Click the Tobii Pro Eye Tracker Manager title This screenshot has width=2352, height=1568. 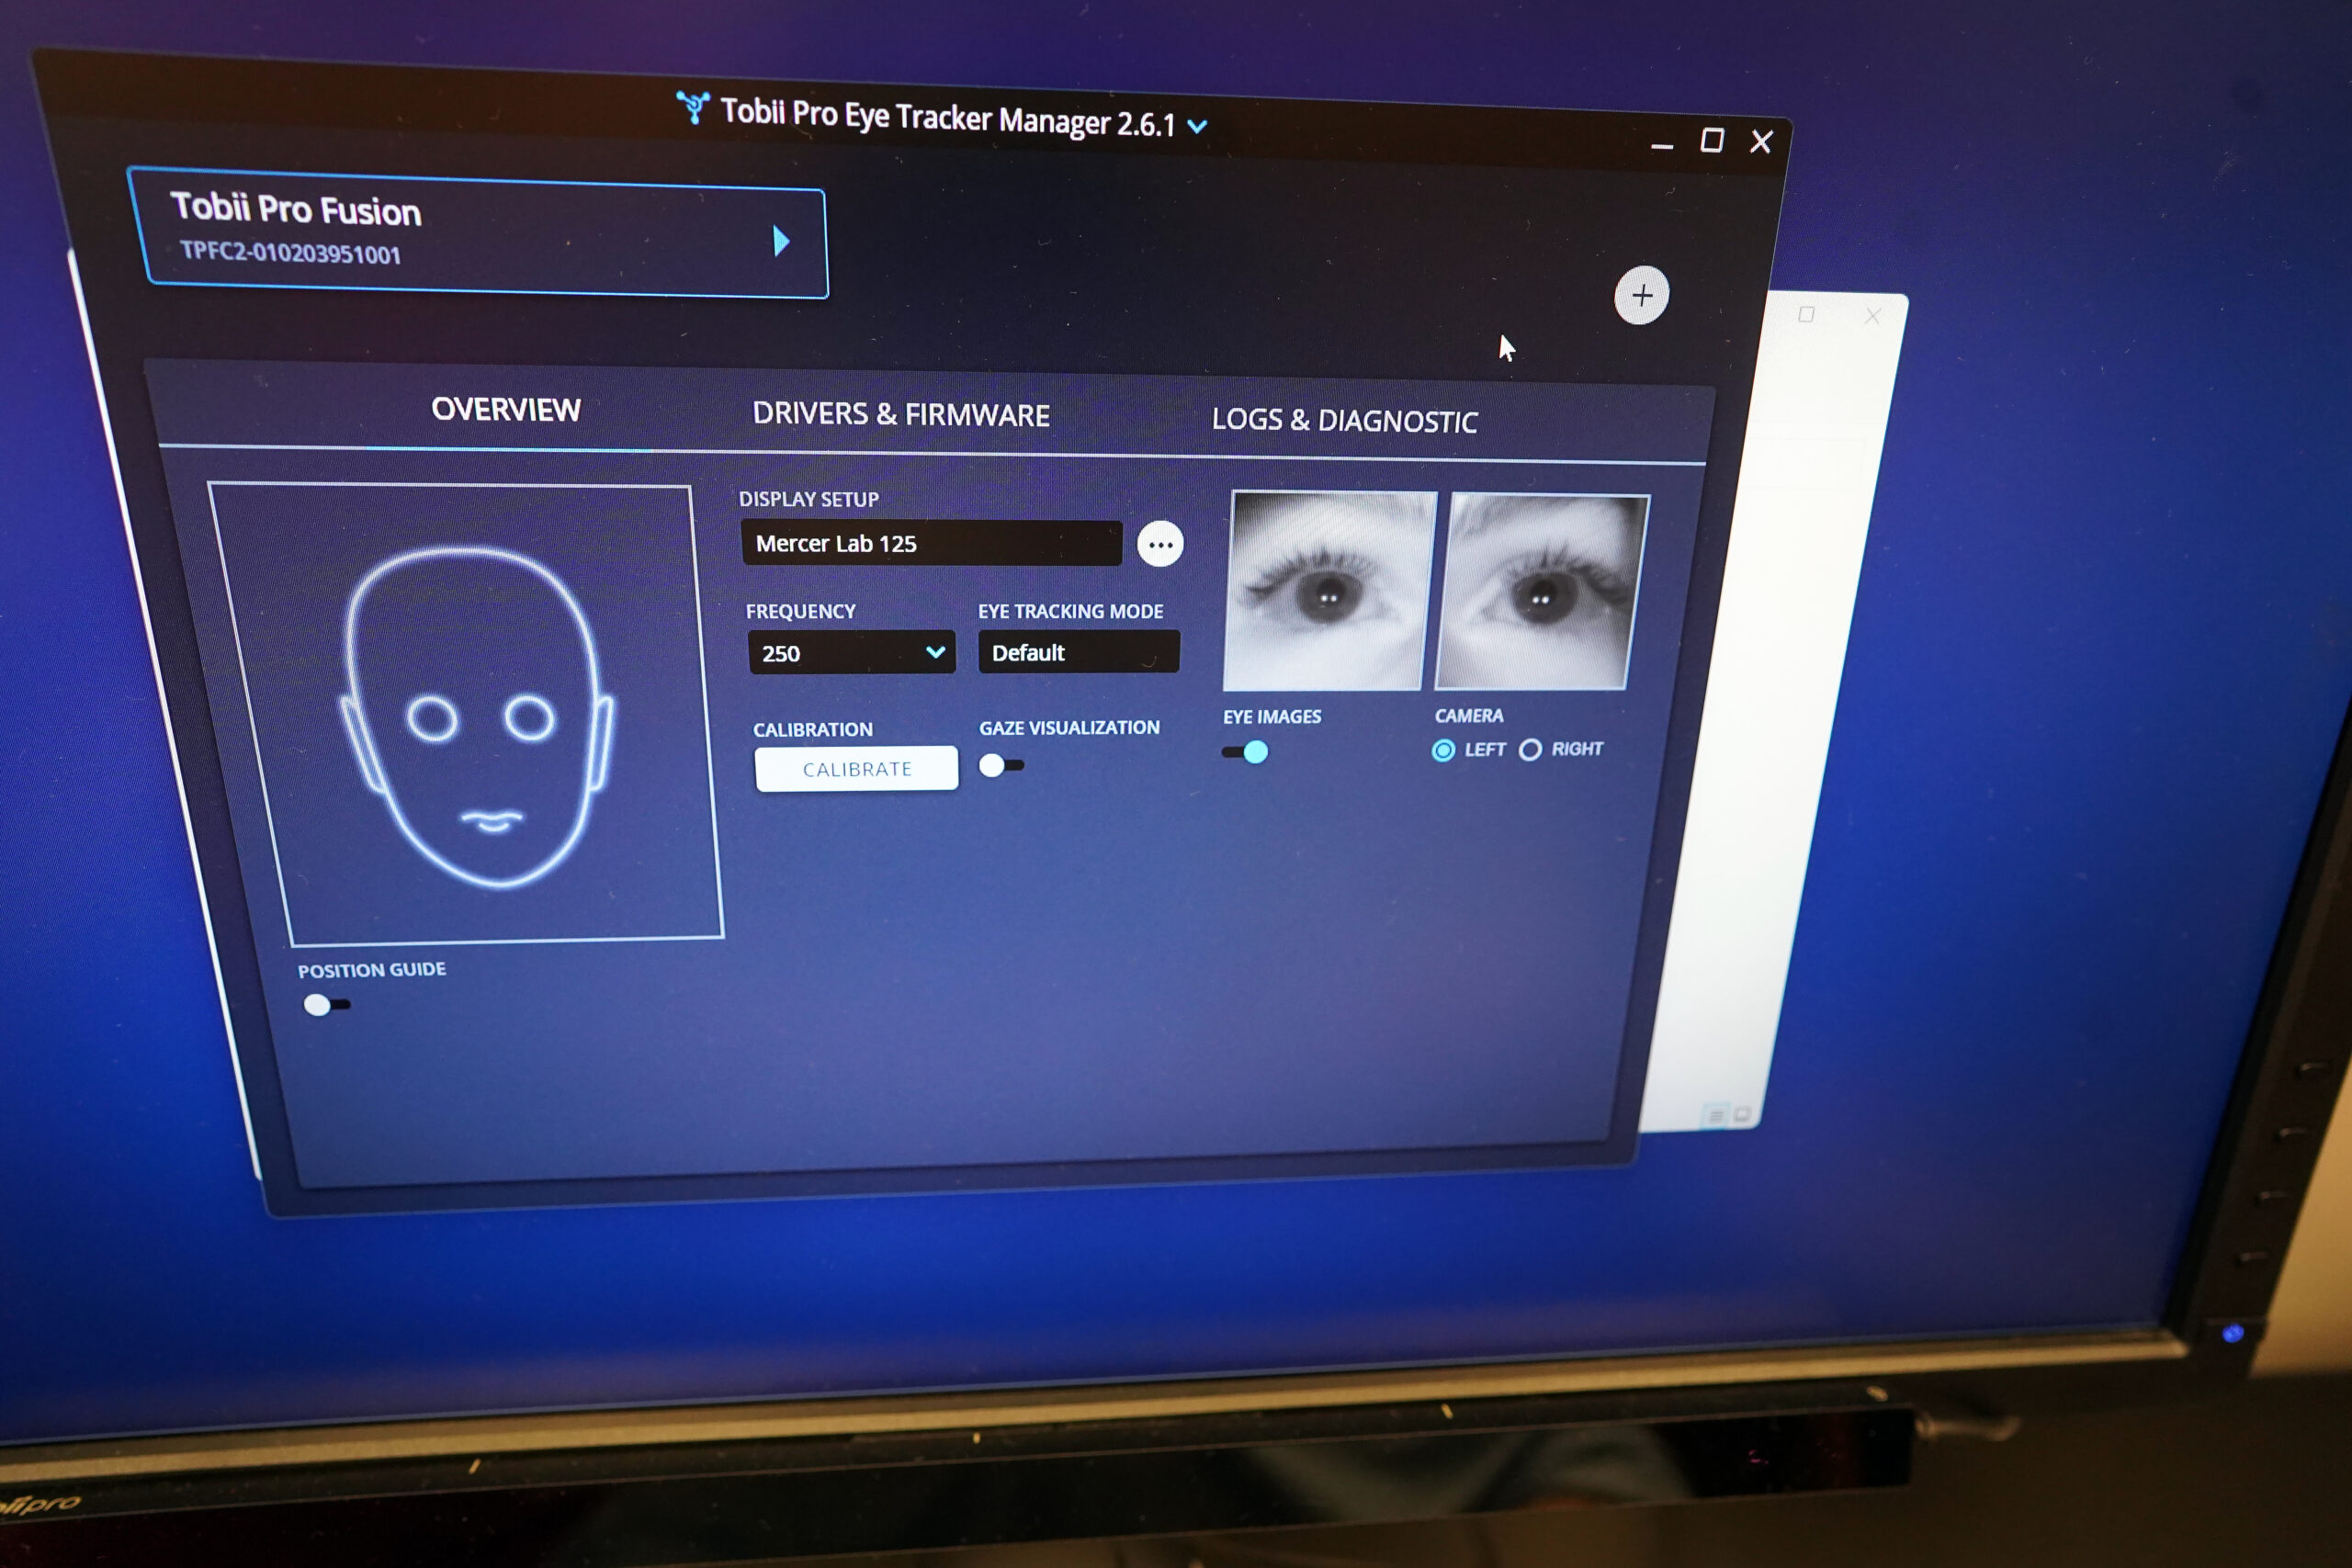click(x=947, y=117)
